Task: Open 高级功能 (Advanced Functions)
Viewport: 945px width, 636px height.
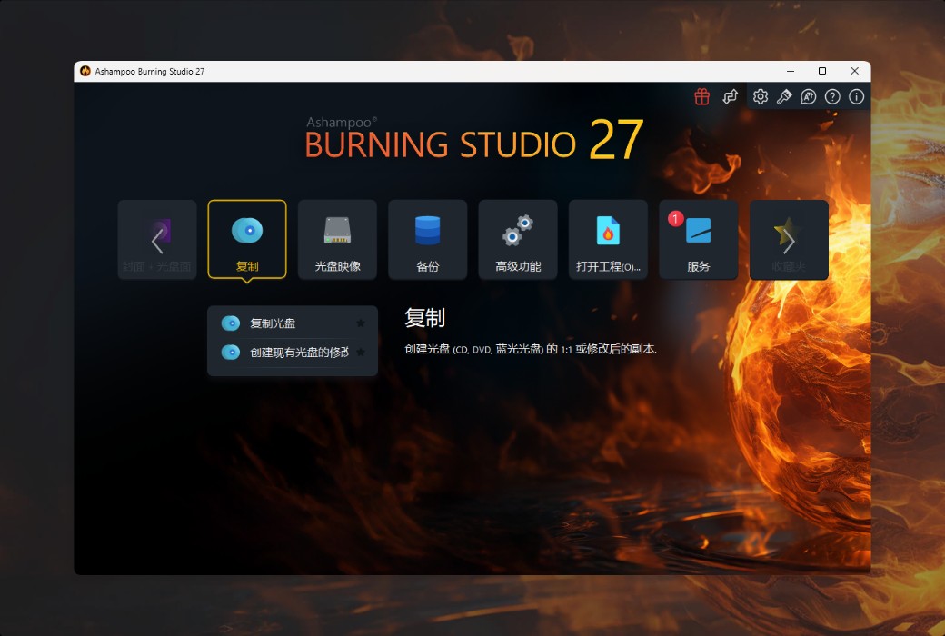Action: pyautogui.click(x=518, y=239)
